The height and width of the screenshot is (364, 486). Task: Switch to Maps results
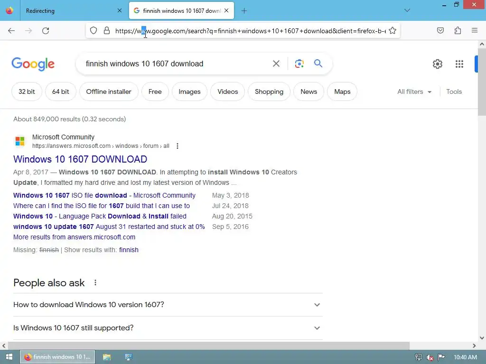pos(342,91)
